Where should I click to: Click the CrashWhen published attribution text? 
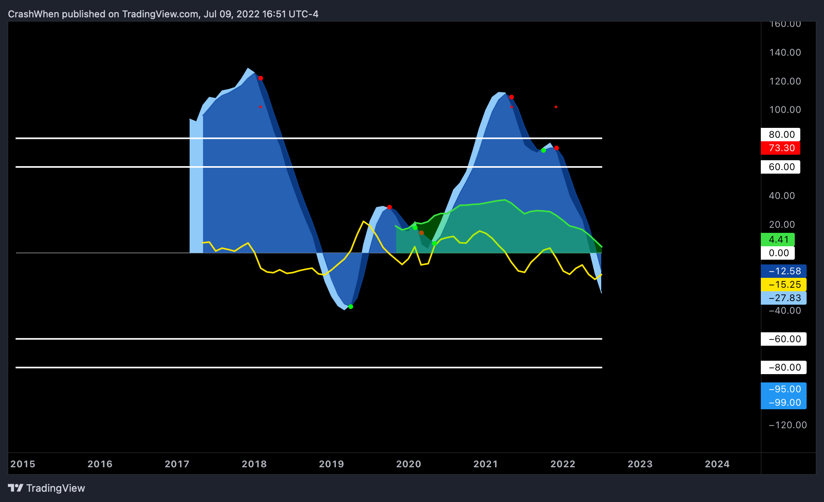click(163, 14)
